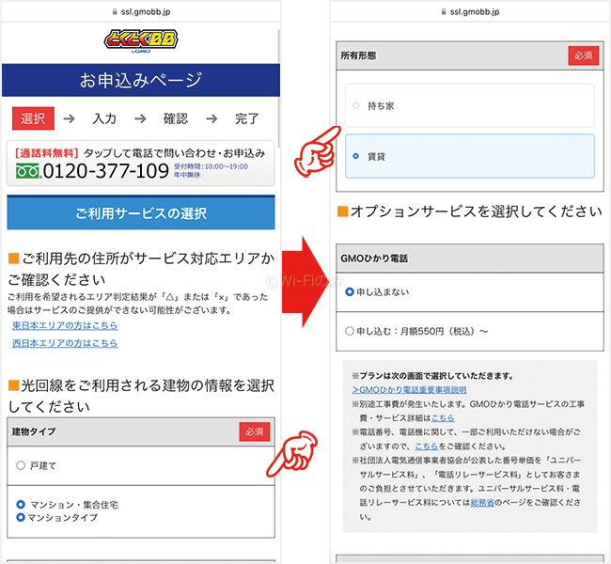Click the 所有形態 field header
Screen dimensions: 611x564
click(470, 55)
